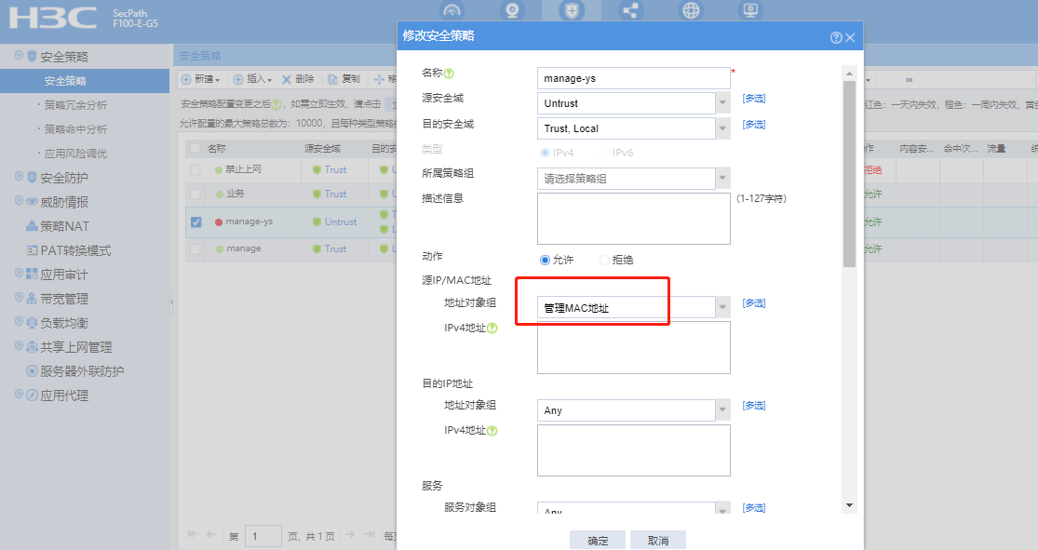Select the 拒绝 action radio button

604,260
